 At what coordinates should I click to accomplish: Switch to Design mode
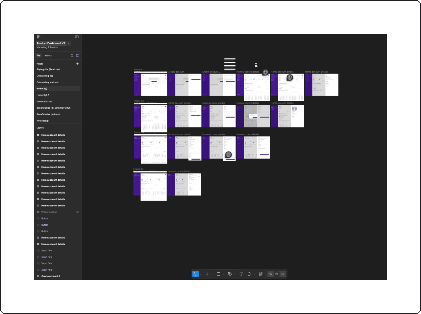277,274
